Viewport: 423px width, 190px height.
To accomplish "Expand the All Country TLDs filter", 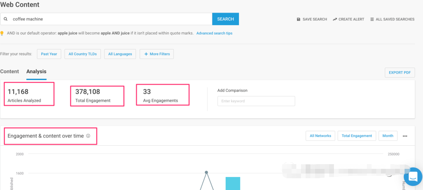I will coord(82,54).
